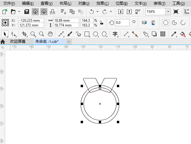The width and height of the screenshot is (191, 144).
Task: Select the Crop tool
Action: point(25,34)
